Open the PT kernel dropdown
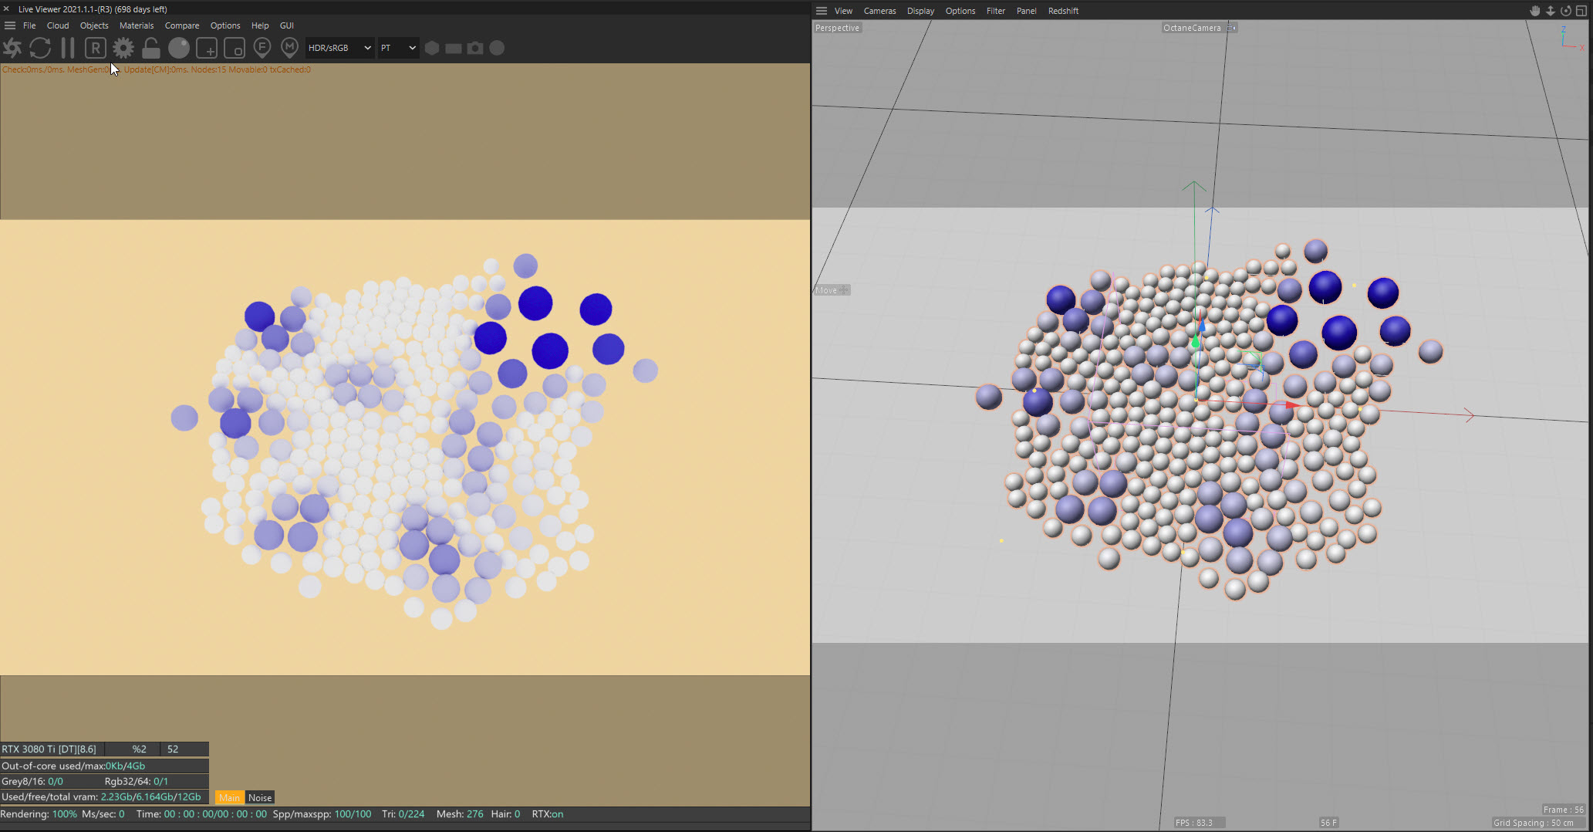This screenshot has height=832, width=1593. [x=398, y=48]
